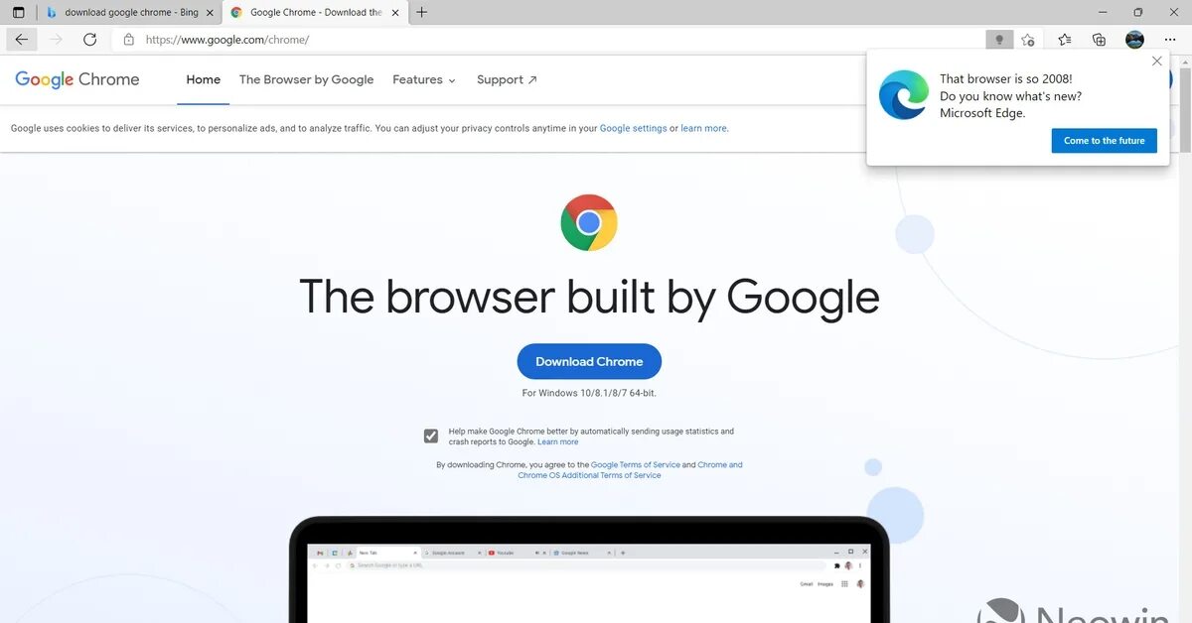Screen dimensions: 1192x623
Task: Reload the page with refresh icon
Action: (89, 40)
